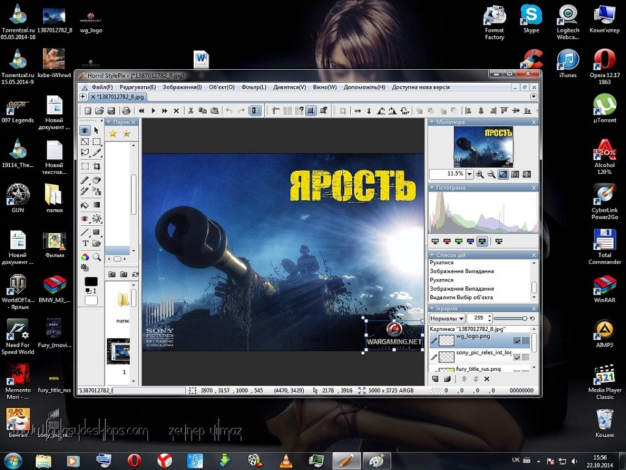The image size is (626, 470).
Task: Toggle the blue channel histogram button
Action: pos(471,241)
